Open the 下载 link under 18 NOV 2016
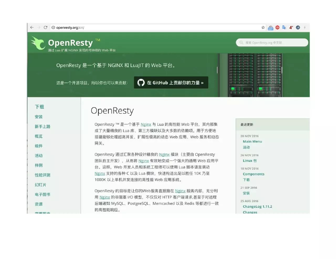The height and width of the screenshot is (259, 336). 246,180
